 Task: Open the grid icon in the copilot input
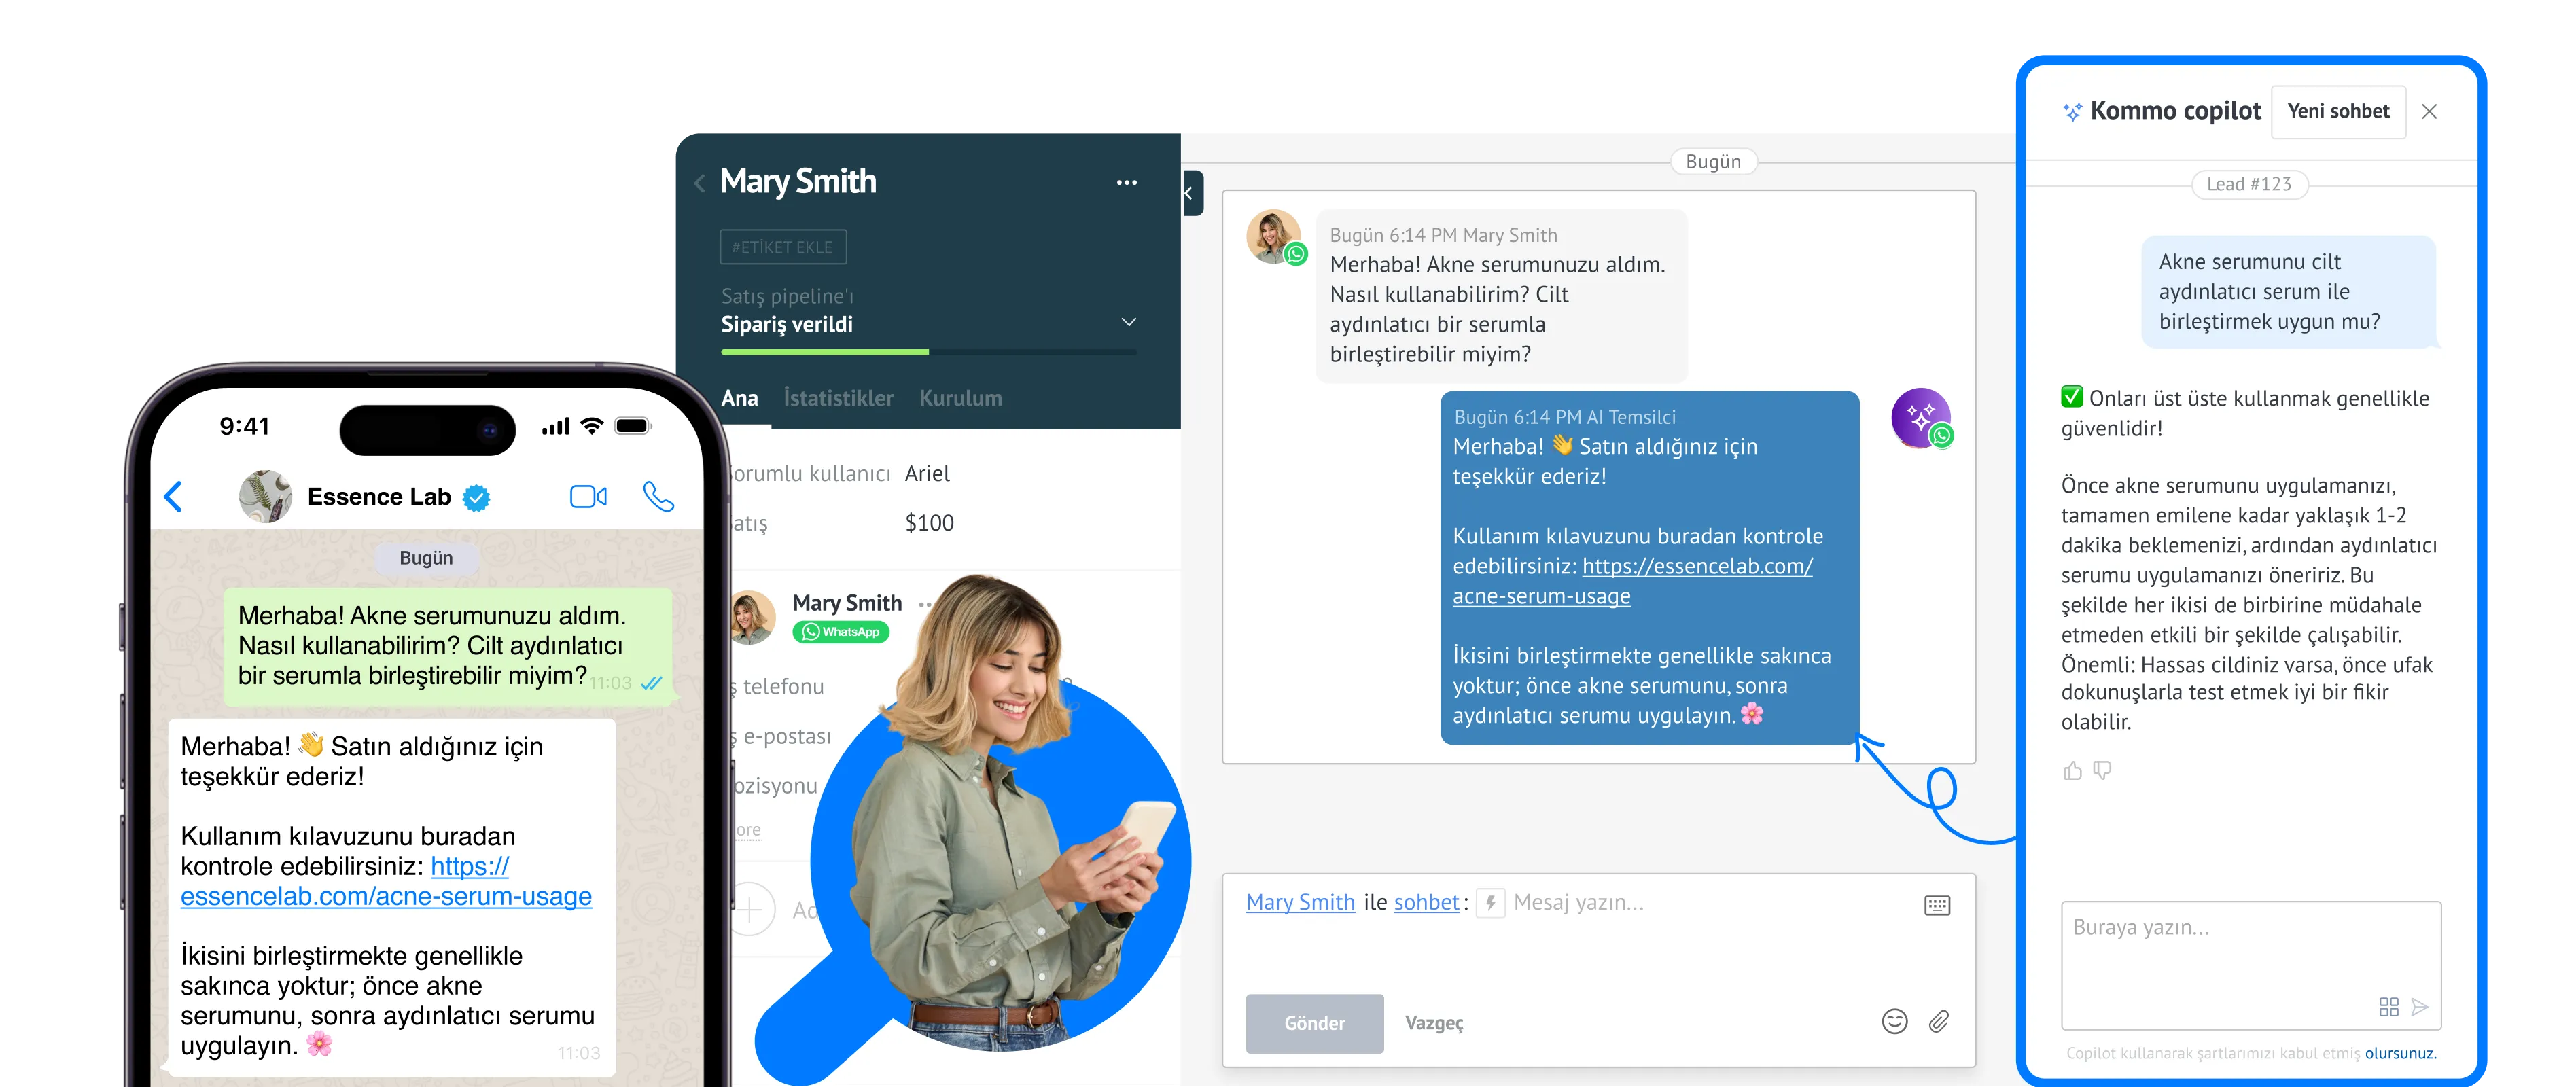[x=2388, y=1007]
